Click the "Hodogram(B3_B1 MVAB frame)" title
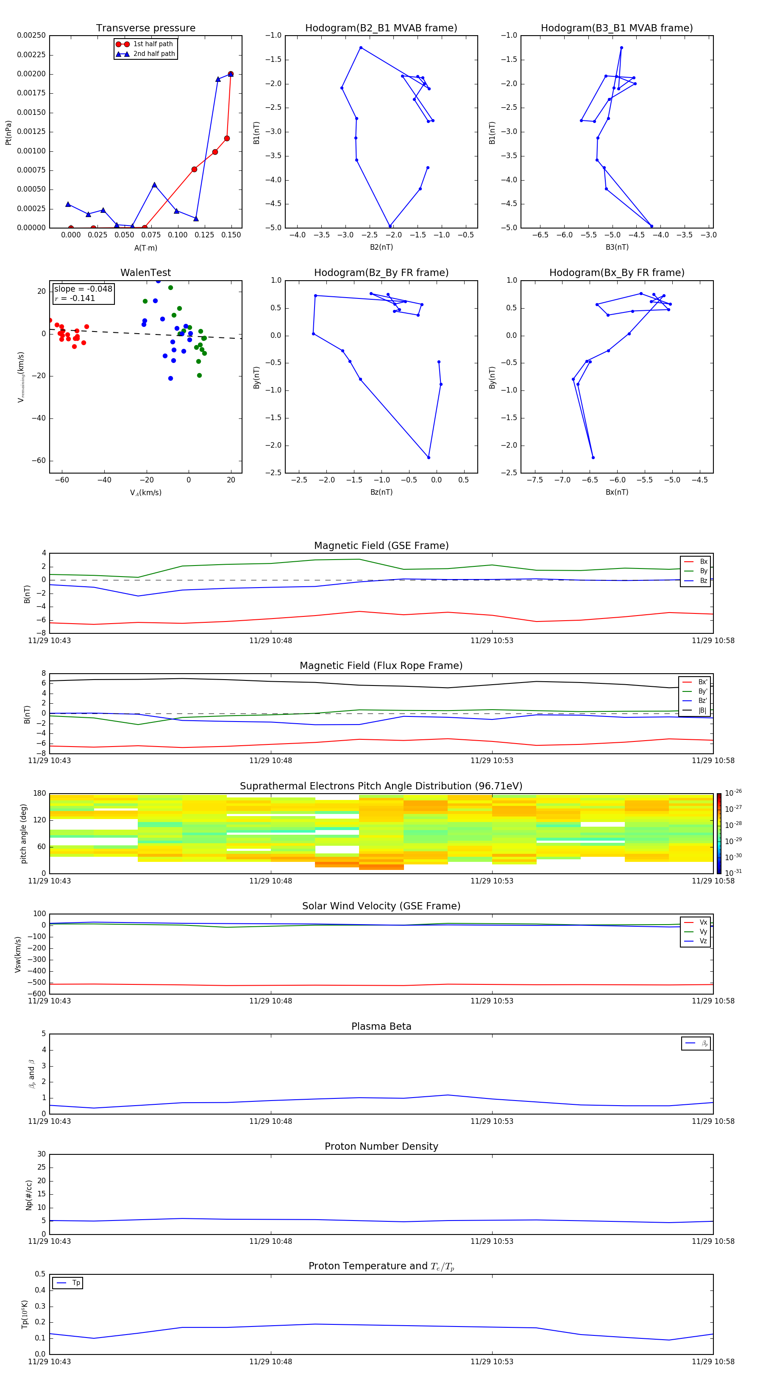The width and height of the screenshot is (763, 1399). pos(617,28)
